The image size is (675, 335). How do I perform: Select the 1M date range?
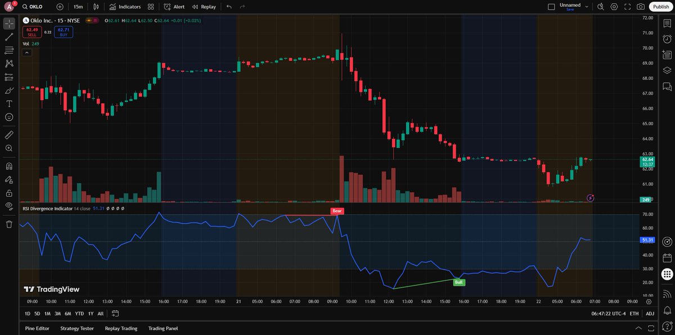(x=47, y=314)
